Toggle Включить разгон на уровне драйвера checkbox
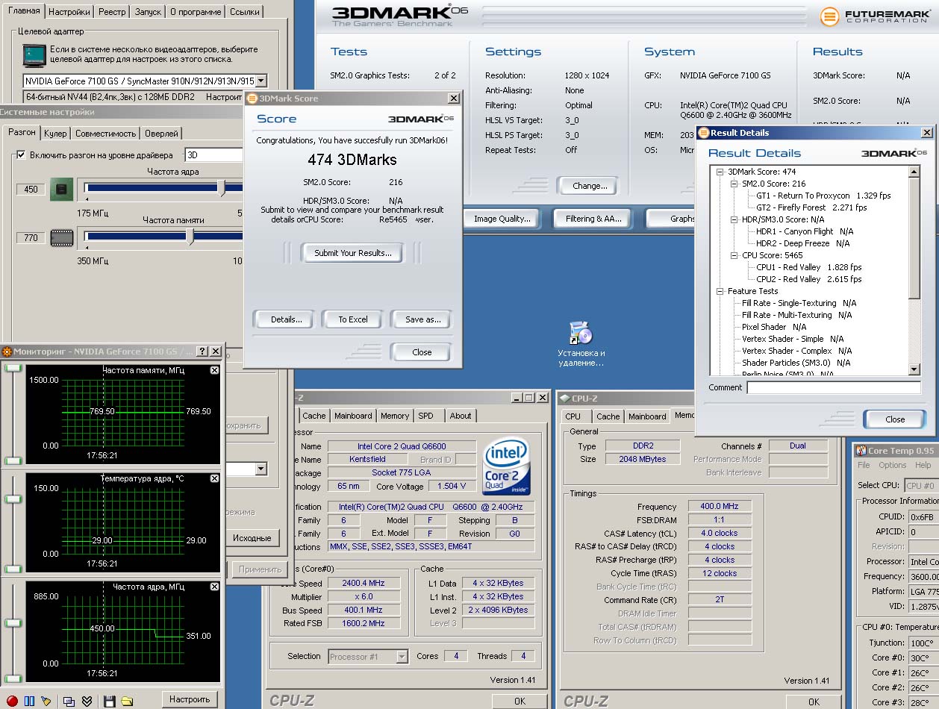This screenshot has height=709, width=939. click(21, 155)
